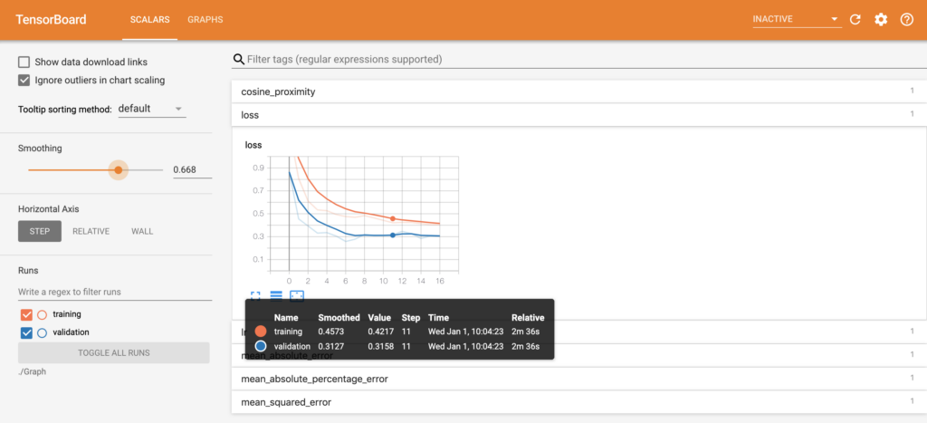Click validation smoothed value 0.3127
The image size is (927, 423).
pos(330,347)
